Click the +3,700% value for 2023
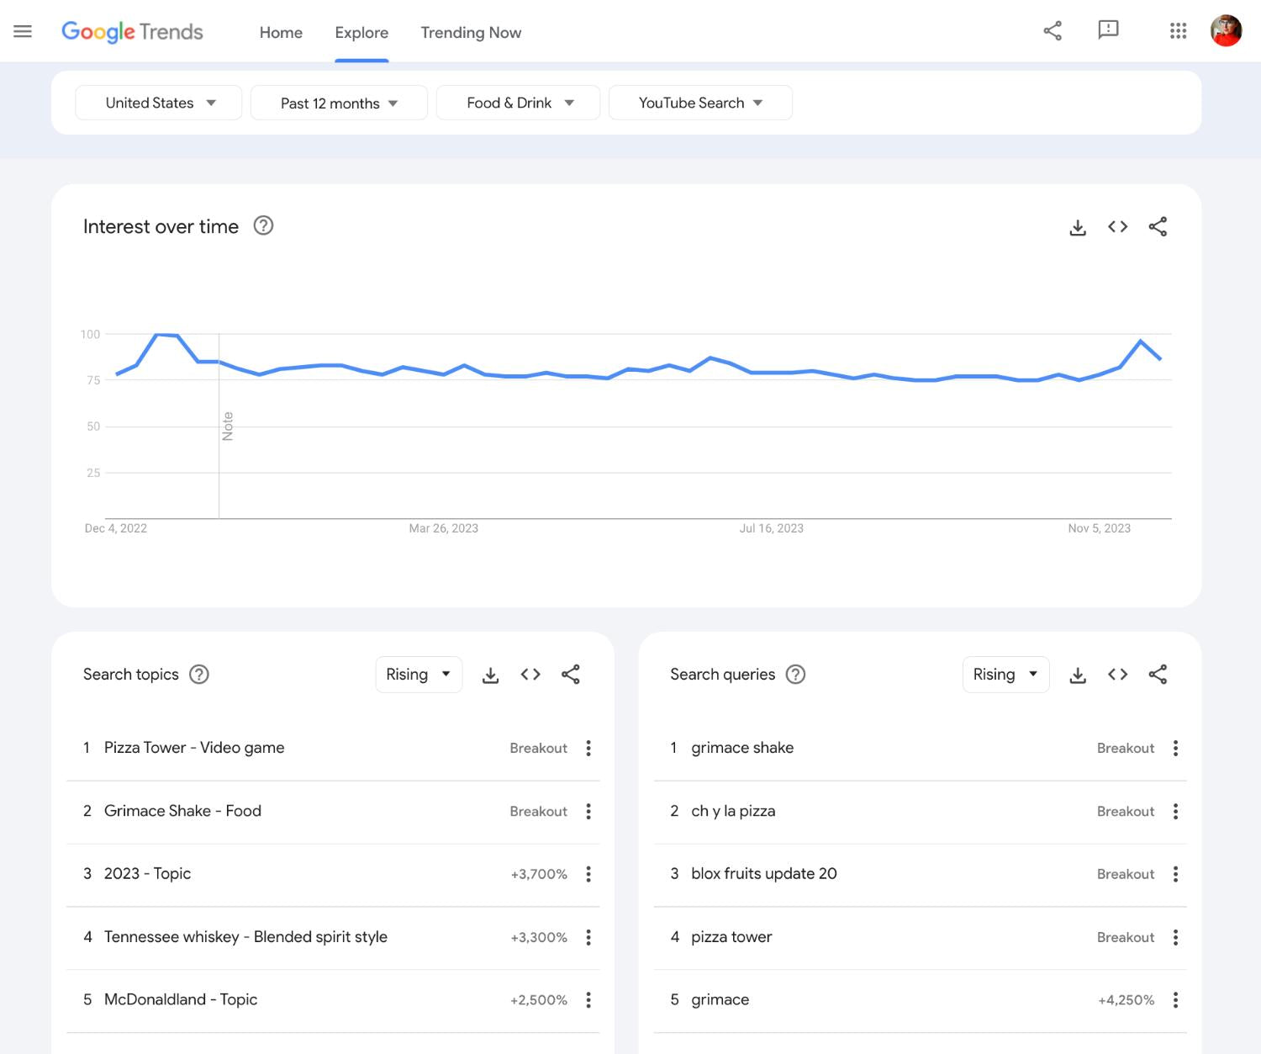Viewport: 1261px width, 1054px height. click(x=539, y=874)
